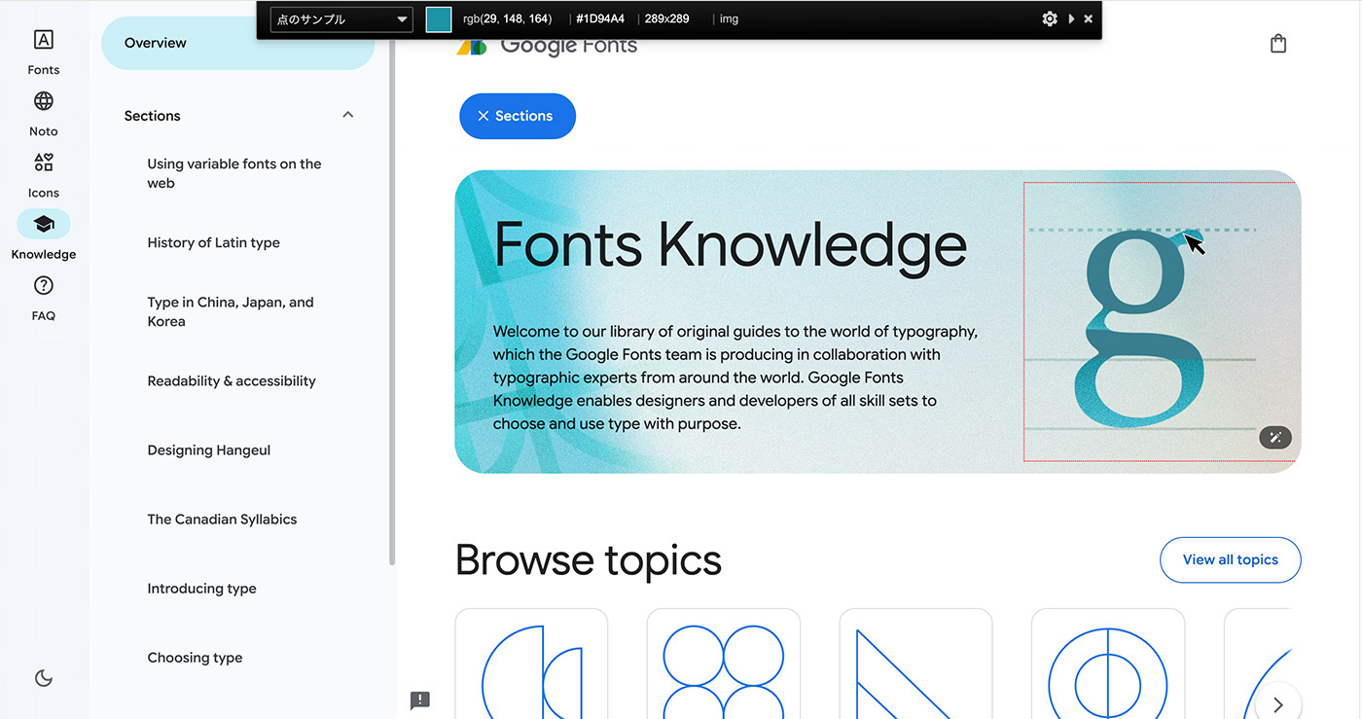Viewport: 1362px width, 719px height.
Task: Toggle dark mode with the moon icon
Action: [43, 678]
